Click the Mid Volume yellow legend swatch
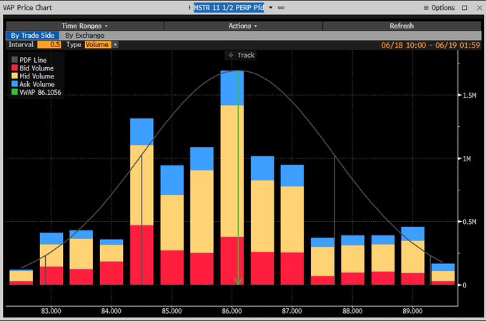 14,76
